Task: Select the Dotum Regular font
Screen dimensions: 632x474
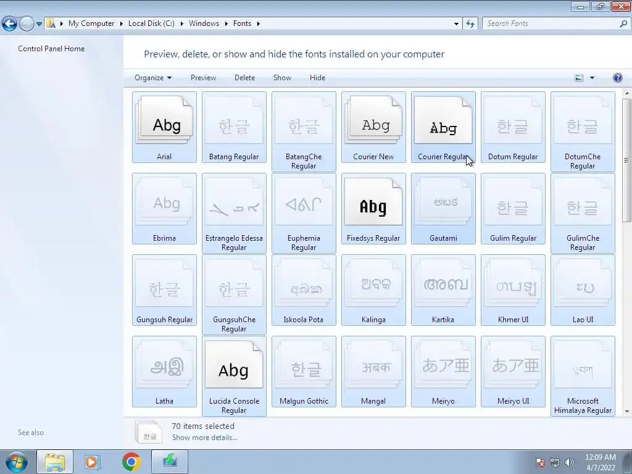Action: (513, 127)
